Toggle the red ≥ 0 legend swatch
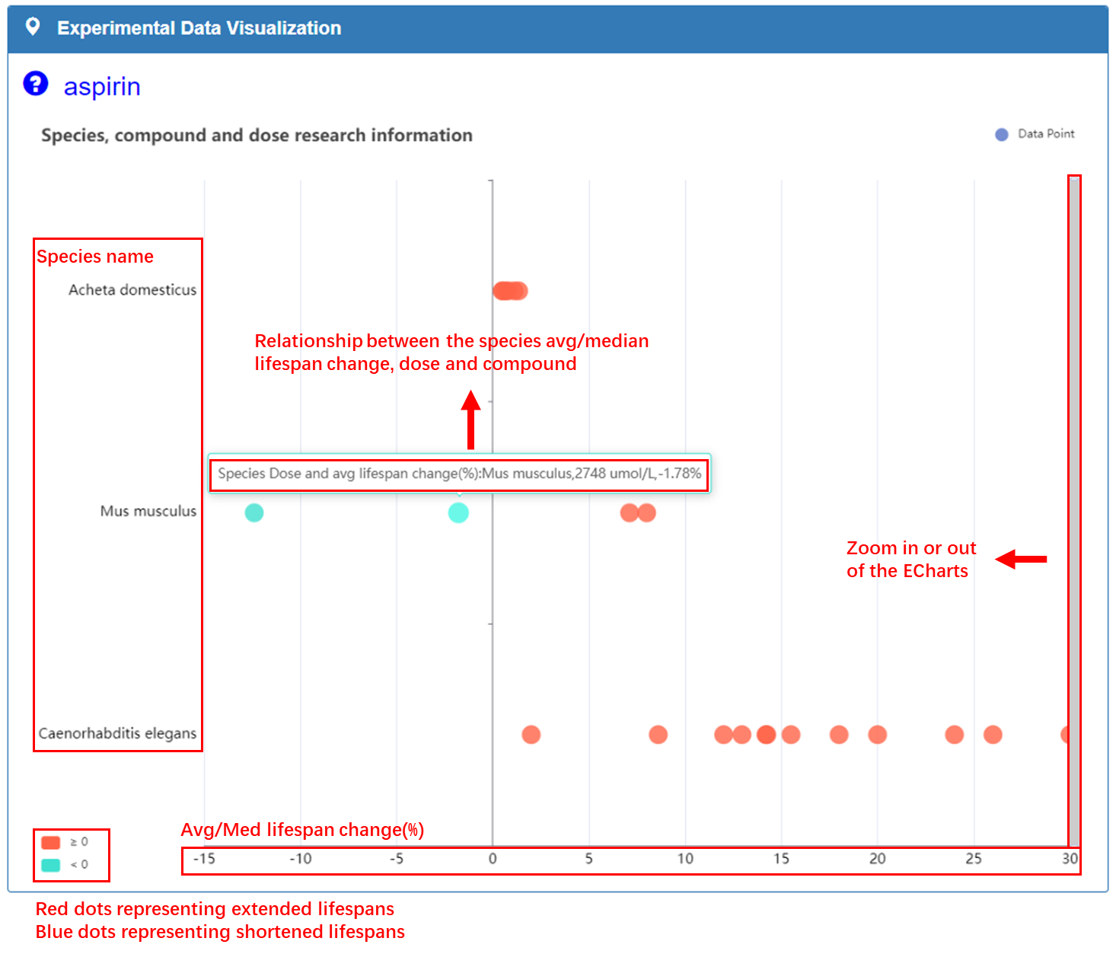The width and height of the screenshot is (1116, 954). point(51,842)
